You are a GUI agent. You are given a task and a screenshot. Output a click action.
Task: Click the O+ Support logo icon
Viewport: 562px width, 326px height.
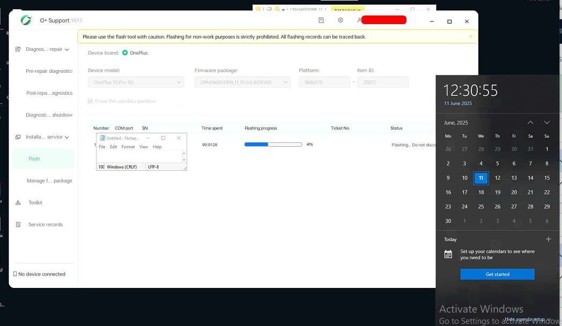click(x=26, y=20)
